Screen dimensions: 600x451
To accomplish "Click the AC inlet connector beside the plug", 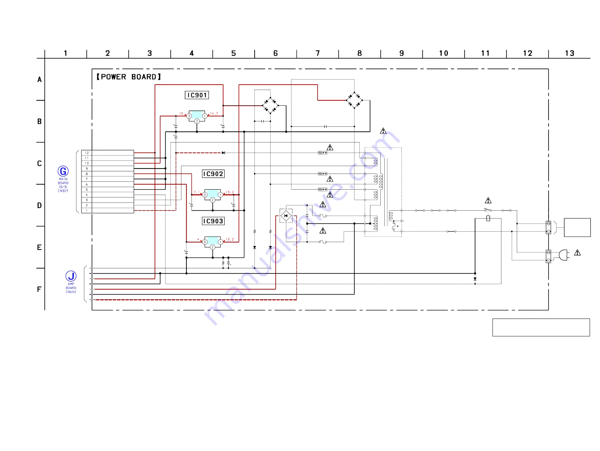I will (549, 256).
